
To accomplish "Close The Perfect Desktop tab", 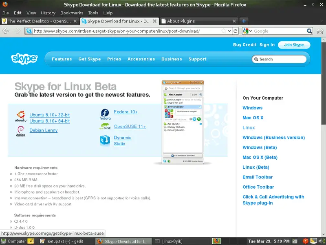I will (x=75, y=21).
